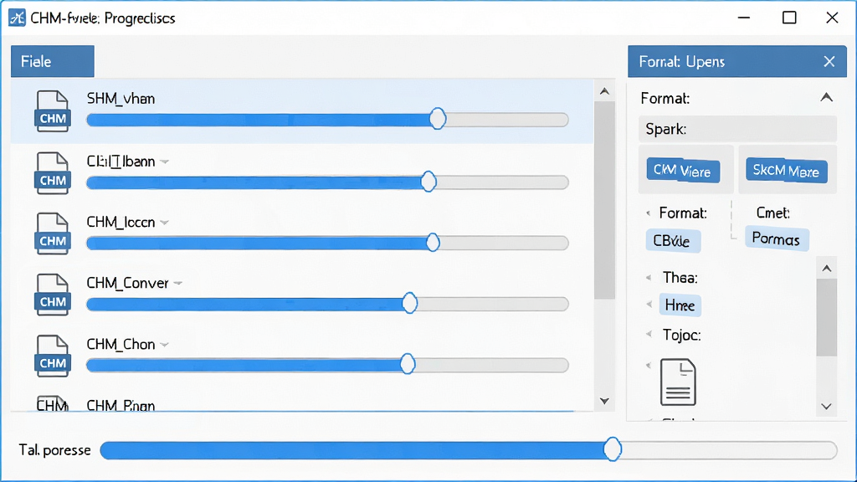Click the CHM file icon for SHM_vhem
Image resolution: width=857 pixels, height=482 pixels.
click(53, 111)
